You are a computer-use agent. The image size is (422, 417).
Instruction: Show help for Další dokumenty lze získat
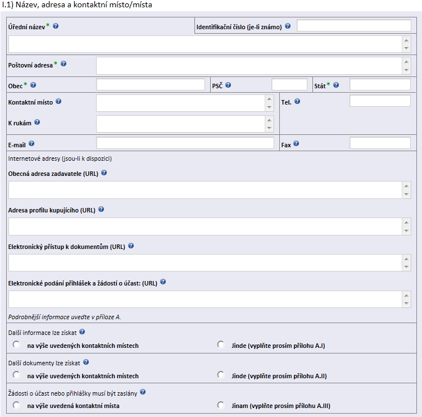pyautogui.click(x=86, y=362)
